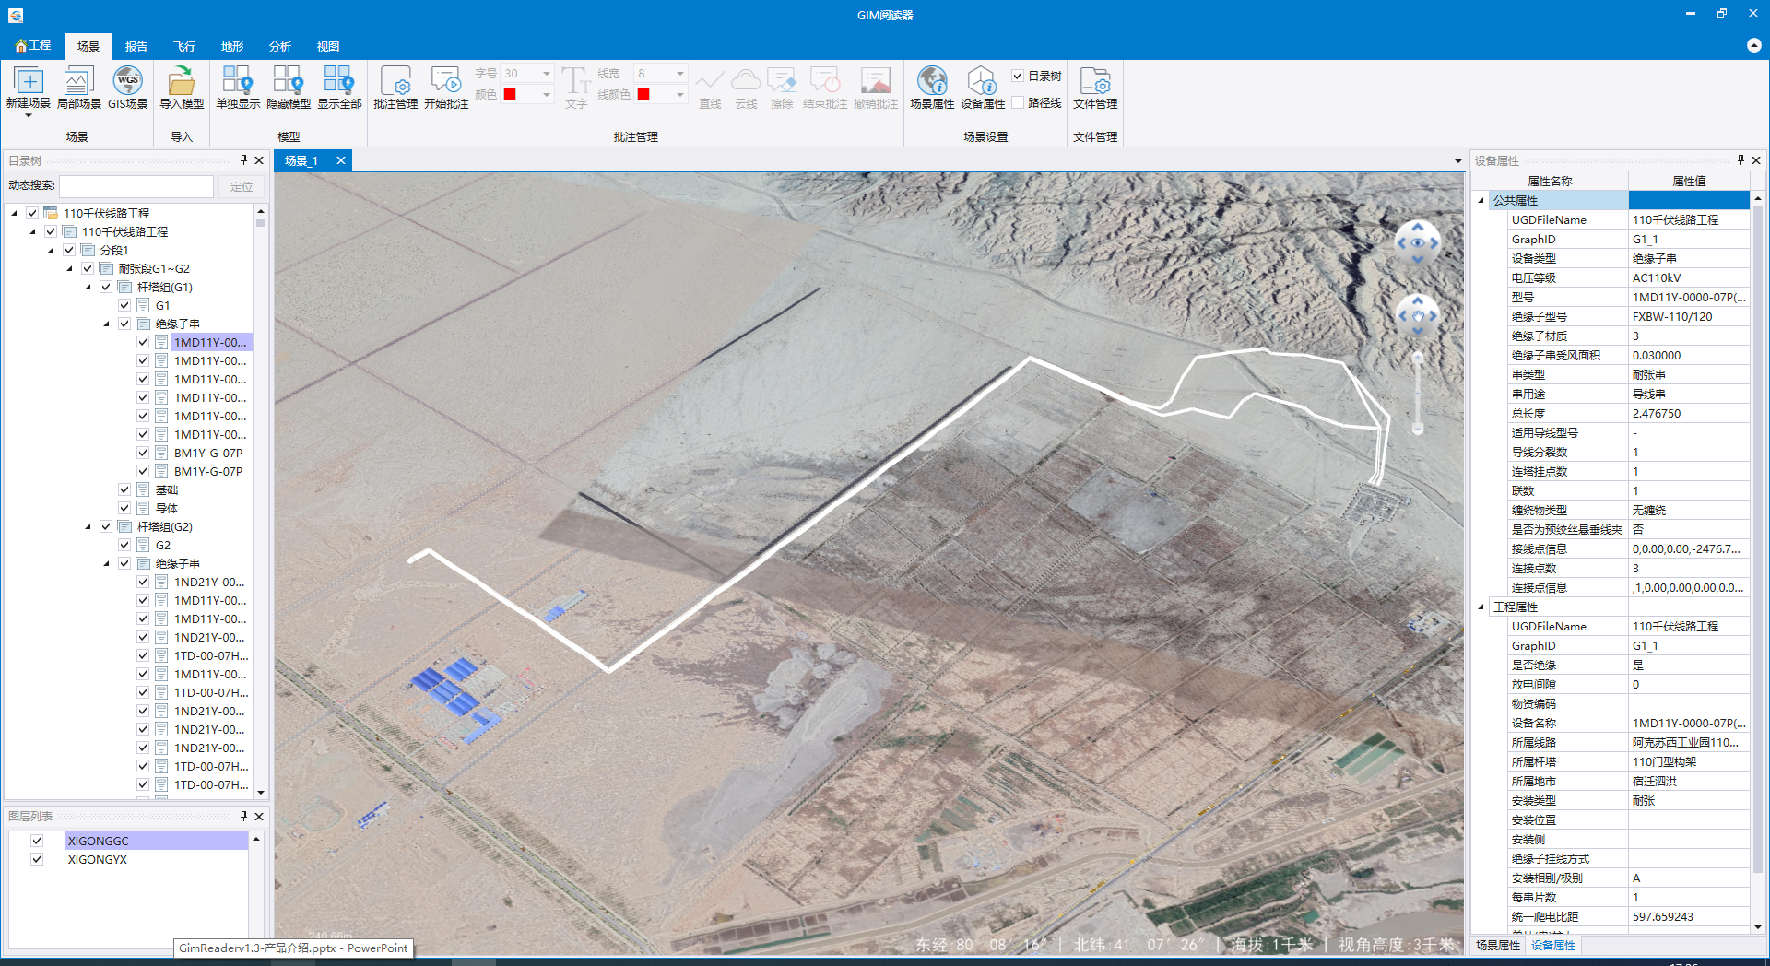This screenshot has width=1770, height=966.
Task: Activate 单独显示 show-alone model icon
Action: tap(238, 81)
